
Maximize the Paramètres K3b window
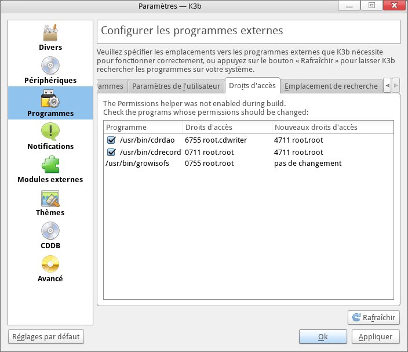click(371, 5)
